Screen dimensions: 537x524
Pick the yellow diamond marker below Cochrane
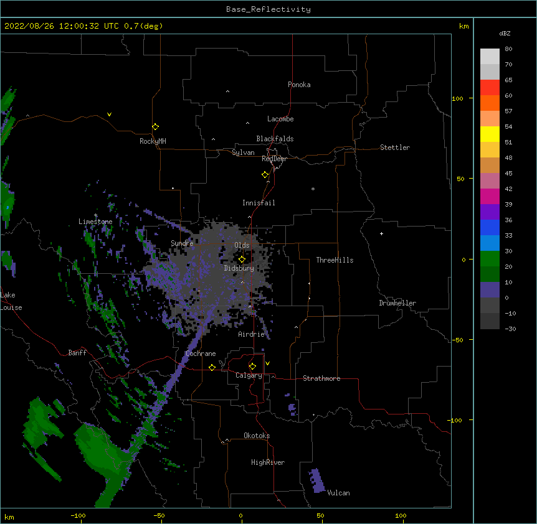point(212,367)
